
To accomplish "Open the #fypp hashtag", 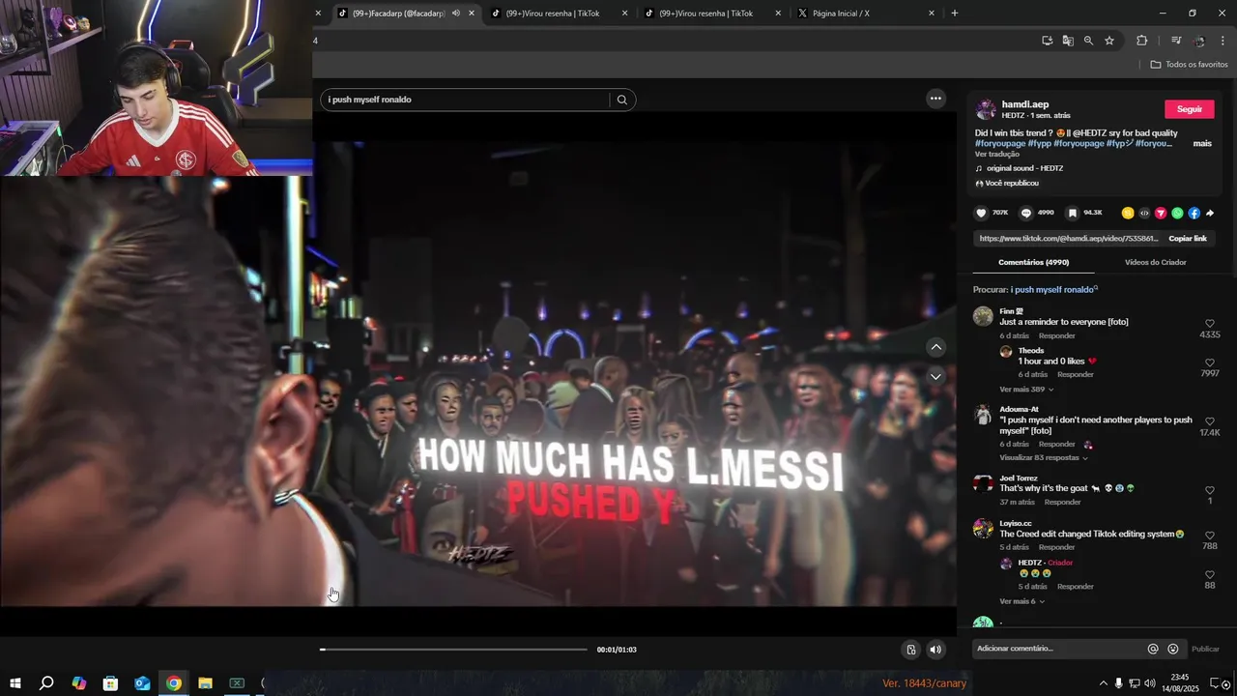I will pyautogui.click(x=1040, y=143).
